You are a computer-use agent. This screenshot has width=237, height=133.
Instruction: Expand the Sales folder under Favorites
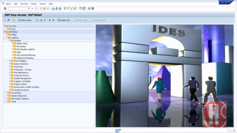(x=7, y=29)
